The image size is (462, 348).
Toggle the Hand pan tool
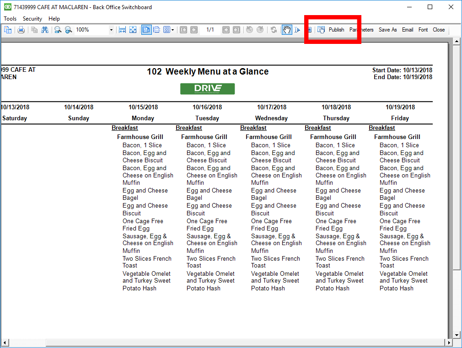[x=286, y=30]
